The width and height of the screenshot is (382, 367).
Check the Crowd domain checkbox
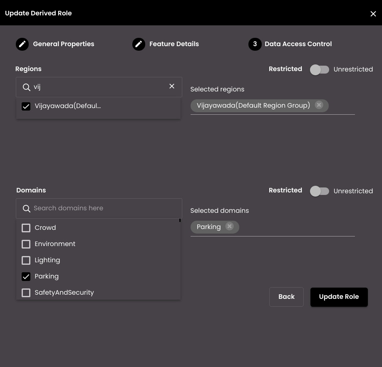tap(26, 228)
